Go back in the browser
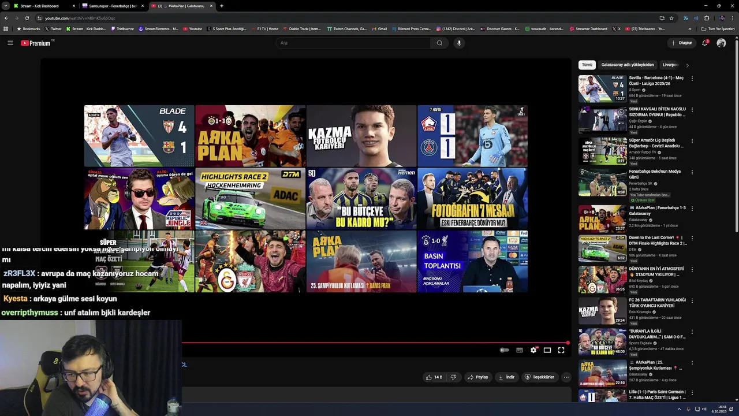739x416 pixels. [6, 18]
